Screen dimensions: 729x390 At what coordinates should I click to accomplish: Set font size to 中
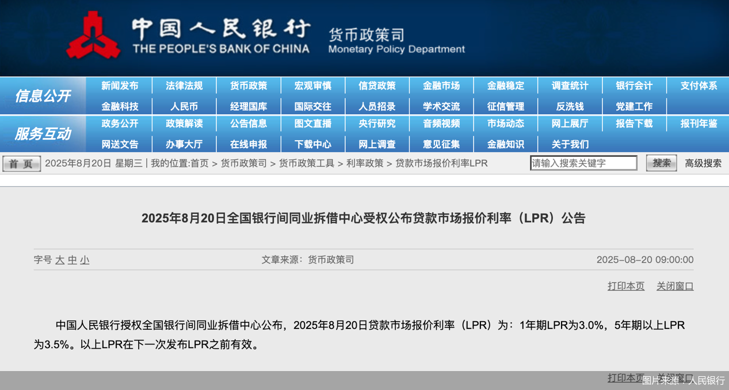pyautogui.click(x=72, y=260)
